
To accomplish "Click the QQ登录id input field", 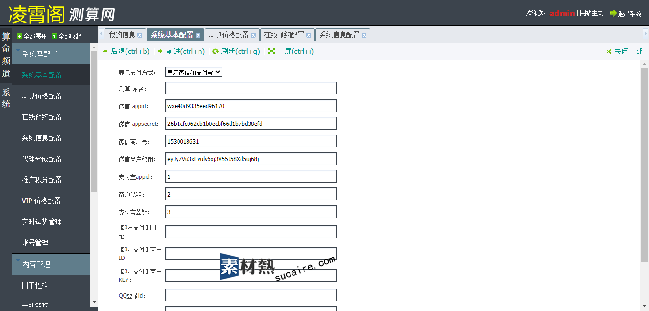I will [x=251, y=295].
